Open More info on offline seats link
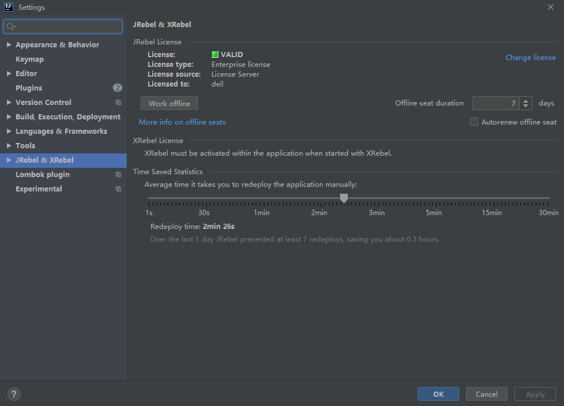 pos(182,122)
